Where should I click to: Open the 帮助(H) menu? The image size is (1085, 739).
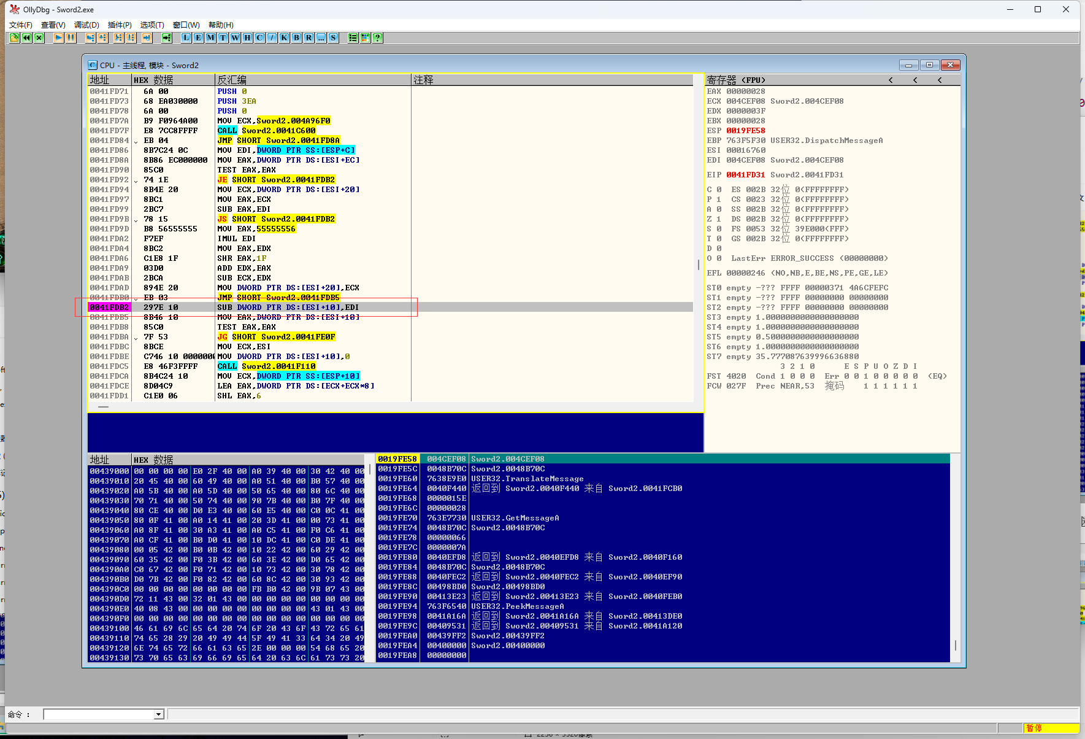pyautogui.click(x=221, y=25)
